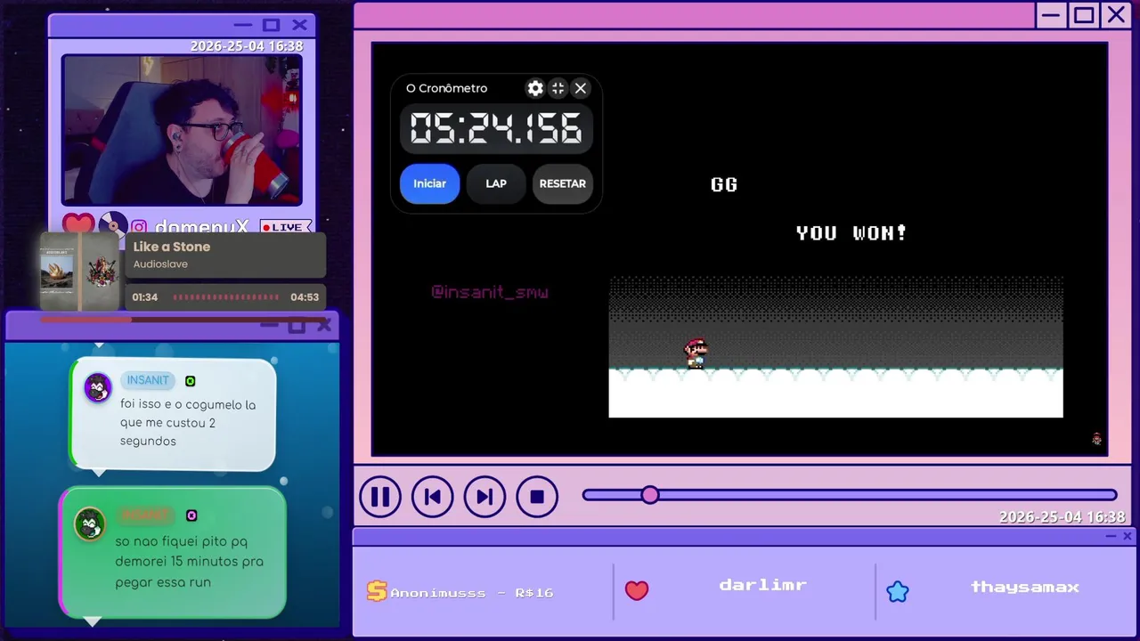Image resolution: width=1140 pixels, height=641 pixels.
Task: Skip to the previous track
Action: 433,497
